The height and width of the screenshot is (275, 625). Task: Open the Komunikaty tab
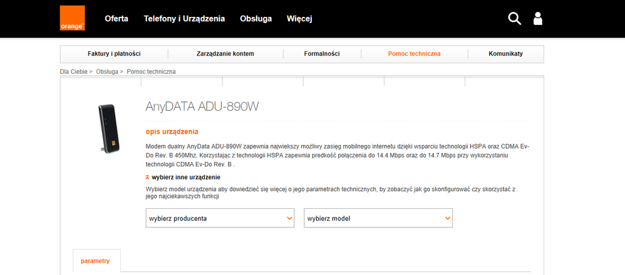pyautogui.click(x=505, y=54)
